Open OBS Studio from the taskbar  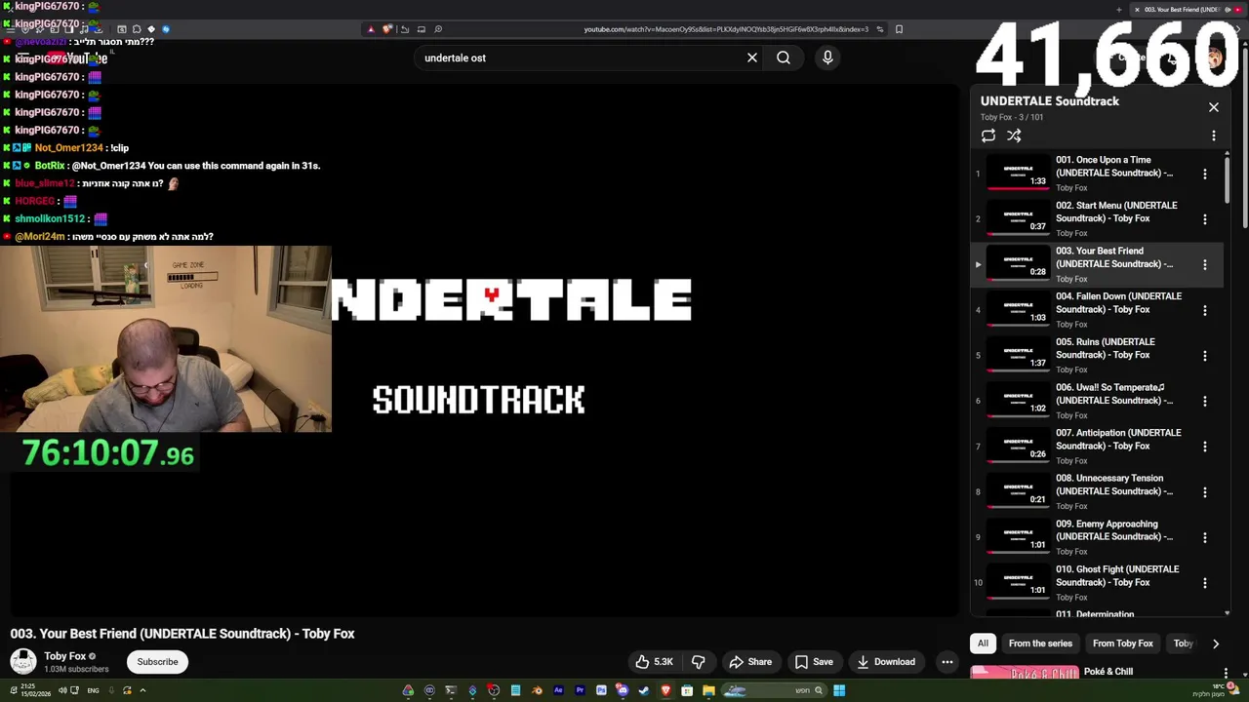[494, 690]
